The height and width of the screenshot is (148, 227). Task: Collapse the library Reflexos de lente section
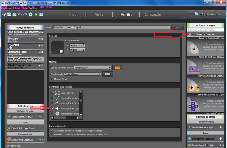206,122
